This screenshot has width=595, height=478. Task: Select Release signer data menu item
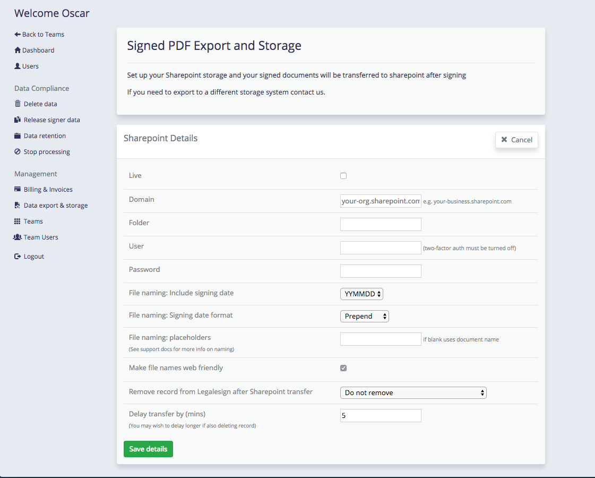[x=52, y=119]
